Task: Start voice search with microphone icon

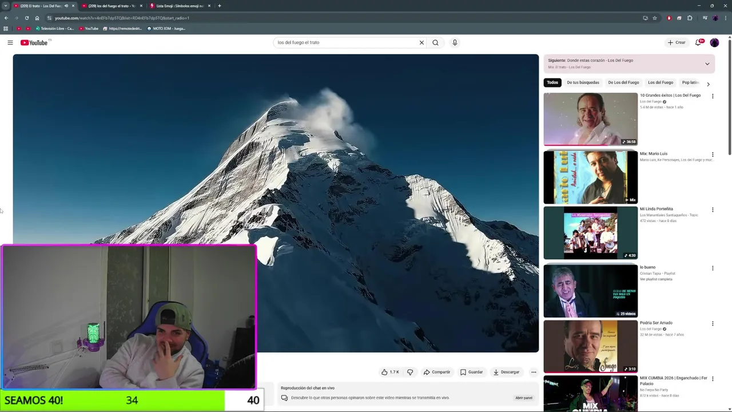Action: coord(455,42)
